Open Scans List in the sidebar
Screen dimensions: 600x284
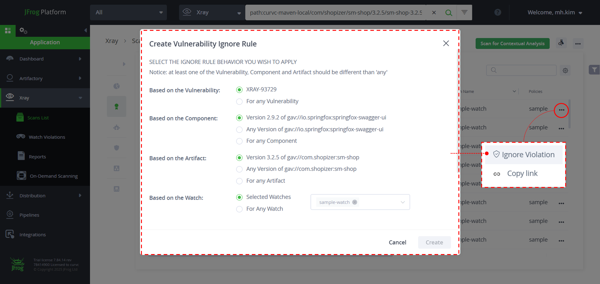(38, 118)
